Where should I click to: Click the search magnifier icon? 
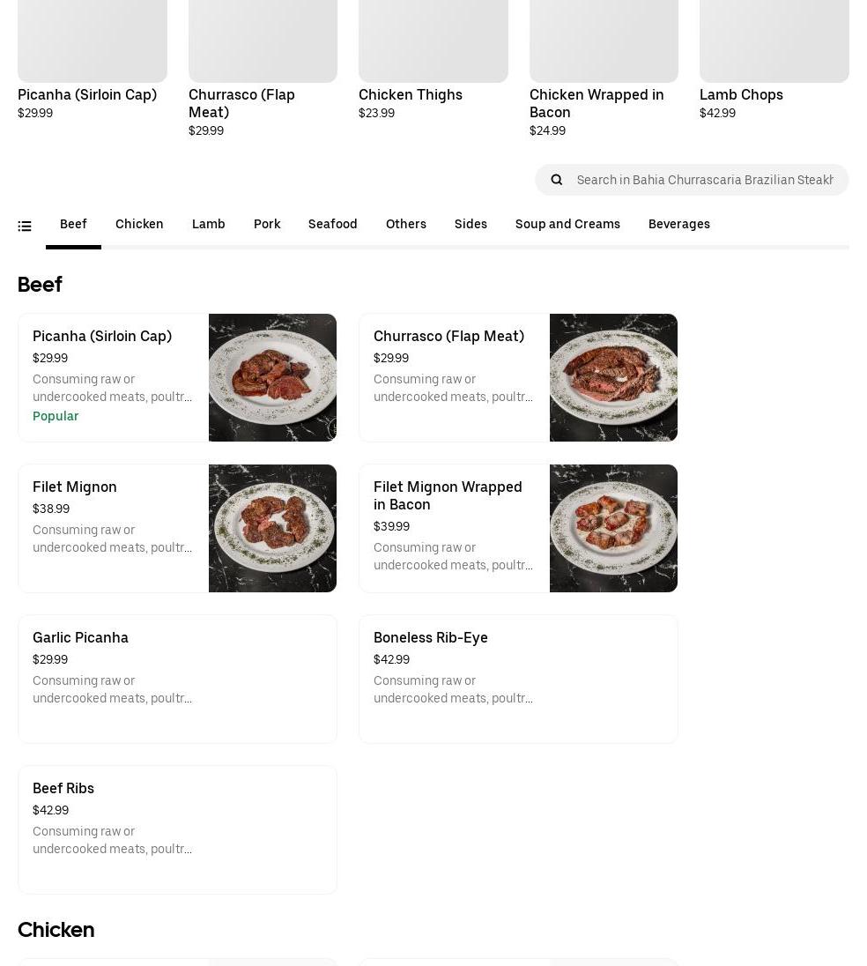557,180
